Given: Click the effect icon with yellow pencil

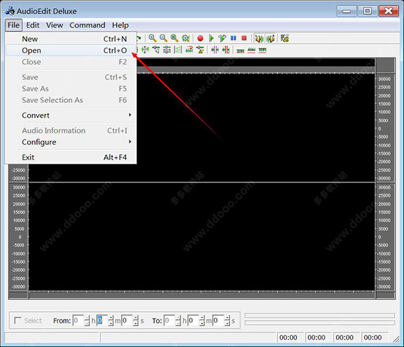Looking at the screenshot, I should pos(200,49).
